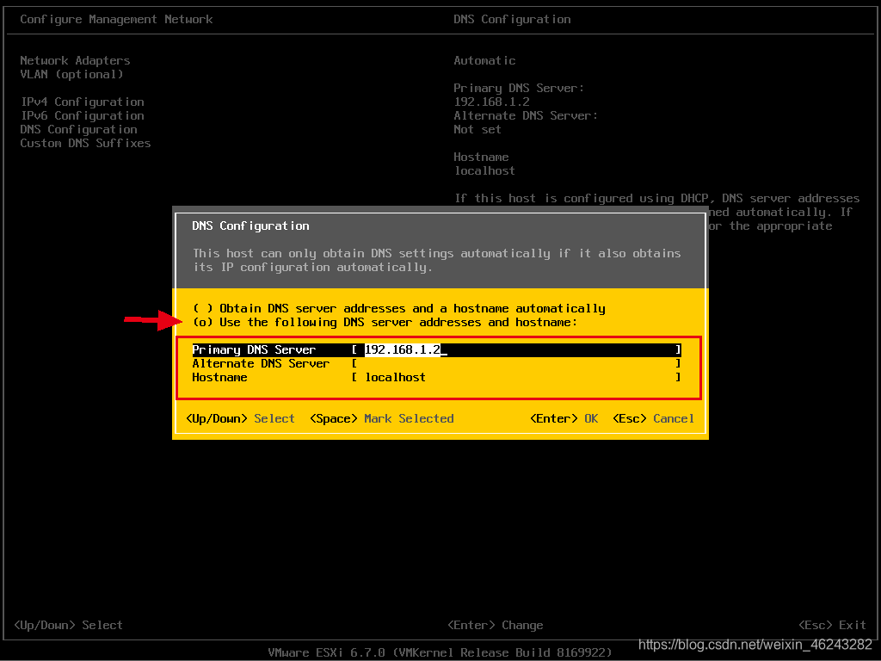
Task: Select IPv6 Configuration menu entry
Action: pyautogui.click(x=82, y=115)
